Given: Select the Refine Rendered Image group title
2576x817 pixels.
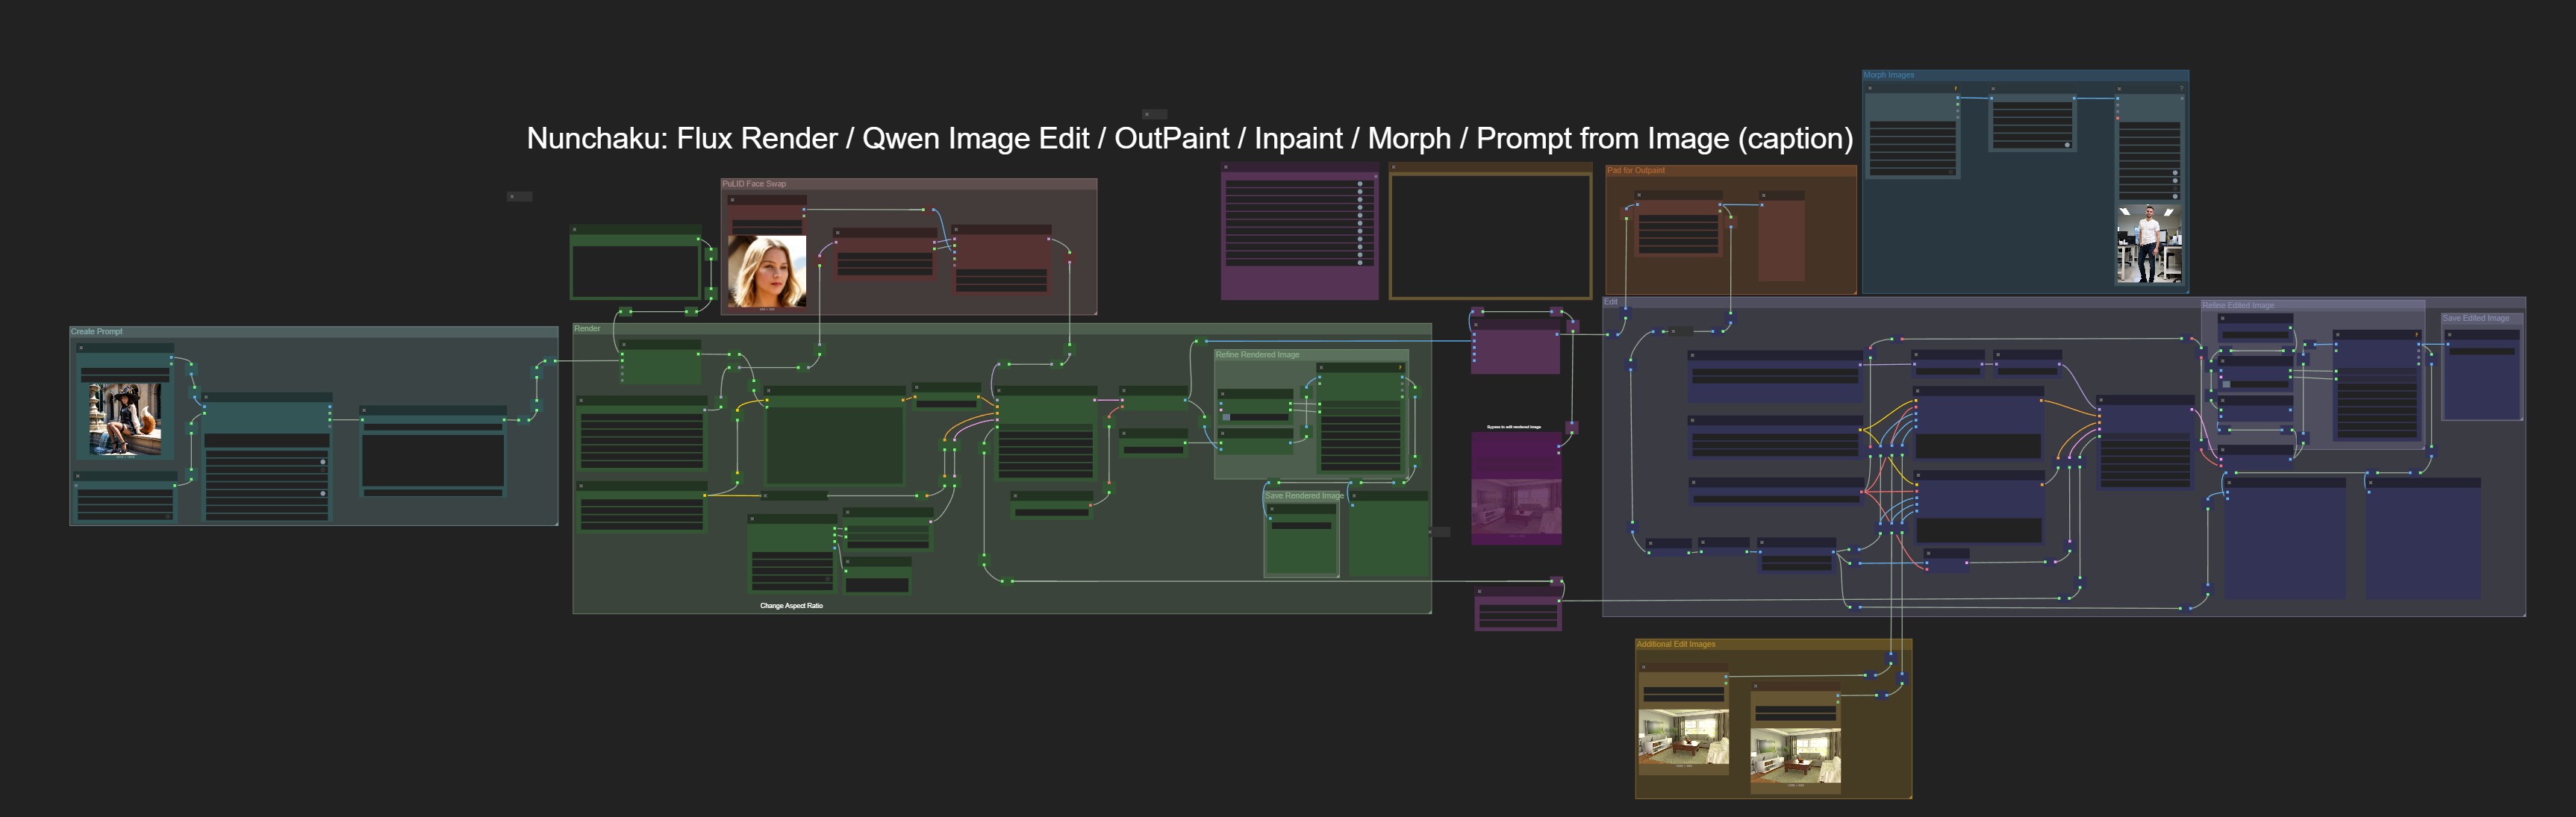Looking at the screenshot, I should click(x=1257, y=355).
